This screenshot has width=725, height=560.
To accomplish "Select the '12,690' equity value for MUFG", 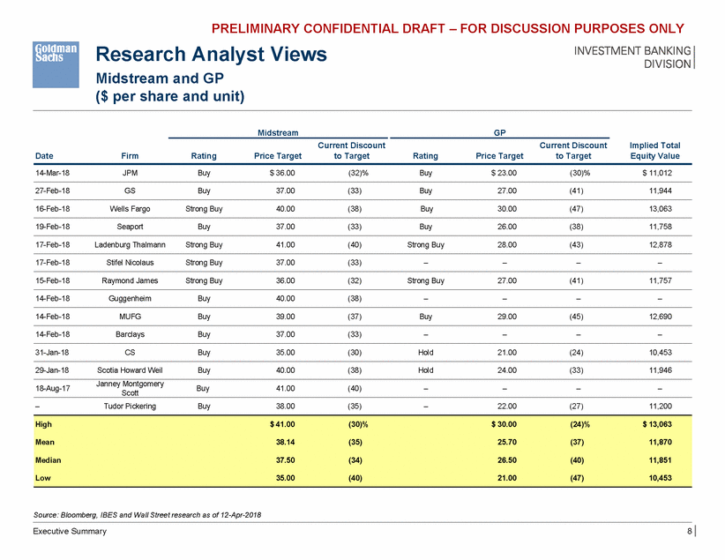I will pyautogui.click(x=661, y=317).
